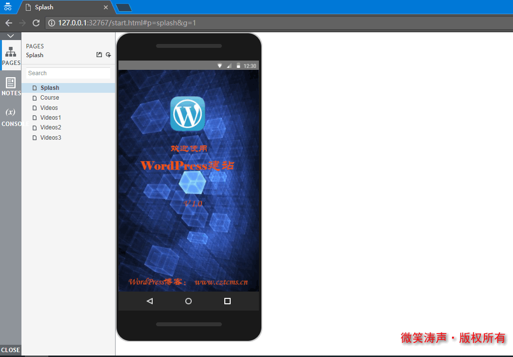
Task: Click the page icon next to Course
Action: [34, 98]
